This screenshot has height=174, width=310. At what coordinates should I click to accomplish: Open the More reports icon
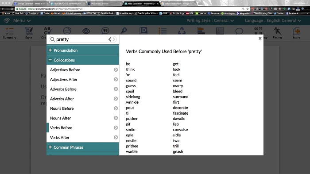[x=296, y=33]
